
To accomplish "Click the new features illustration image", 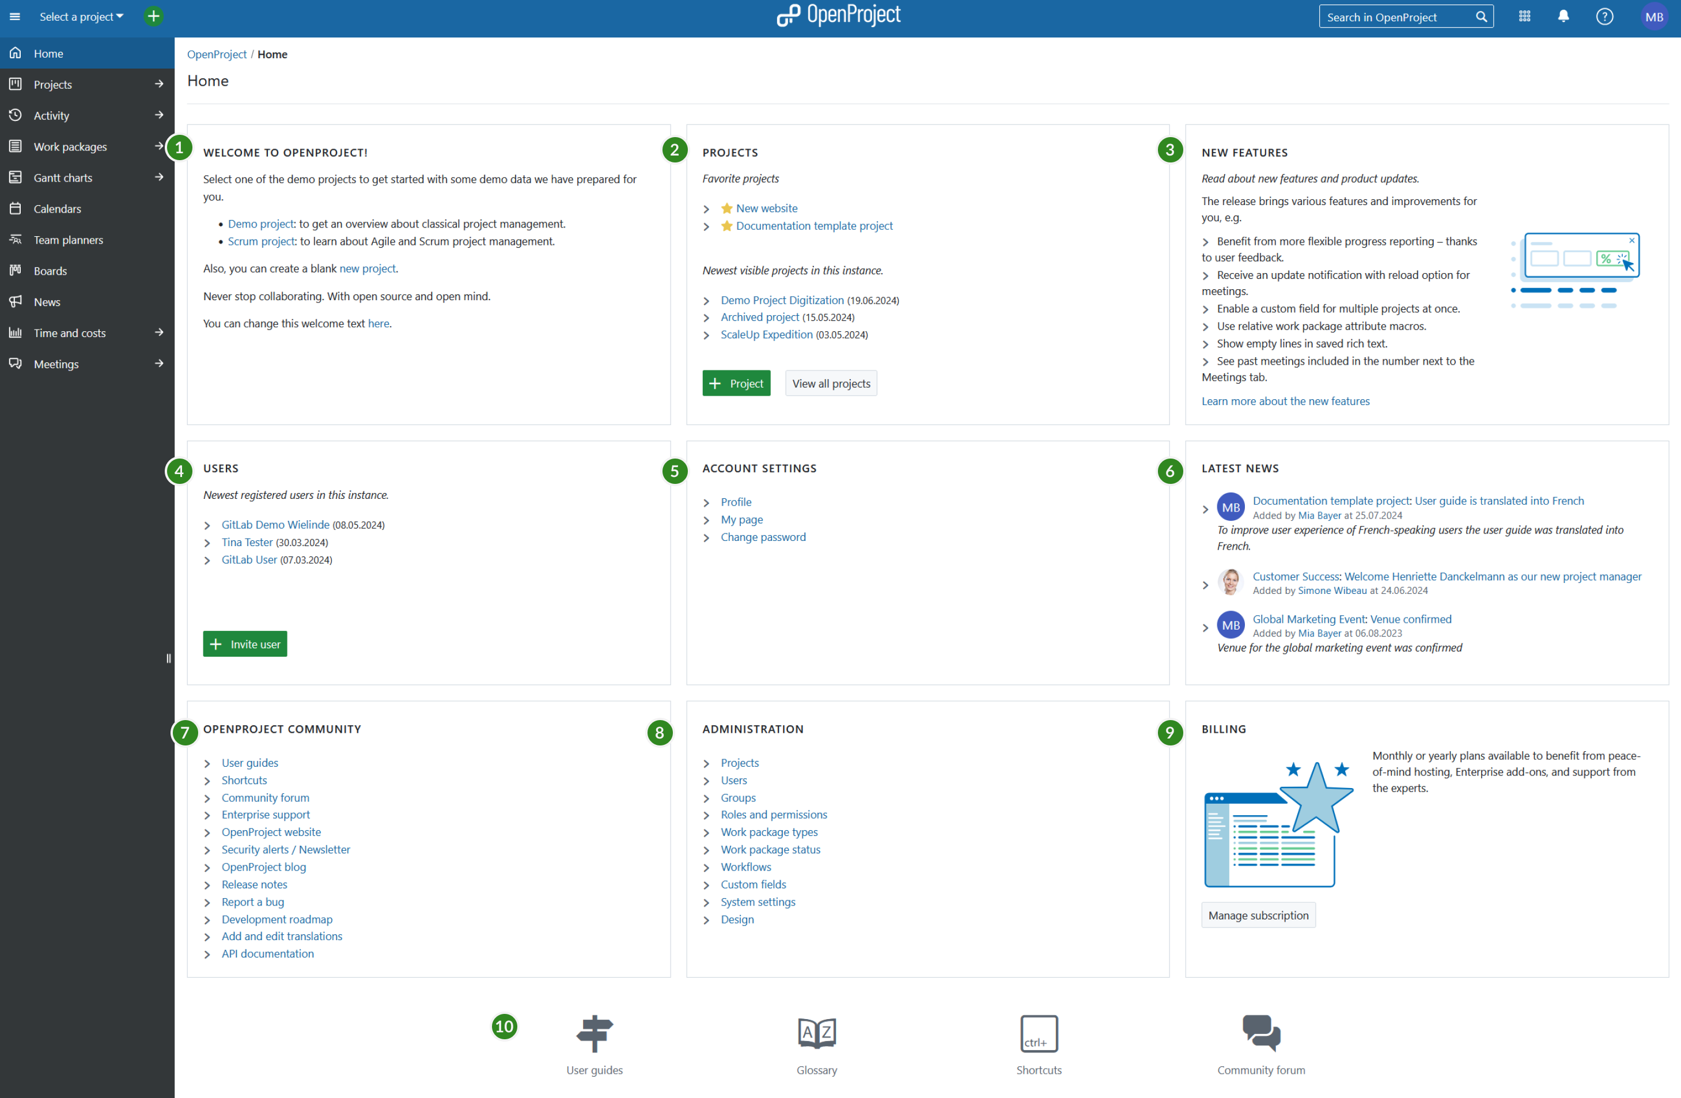I will click(1574, 270).
